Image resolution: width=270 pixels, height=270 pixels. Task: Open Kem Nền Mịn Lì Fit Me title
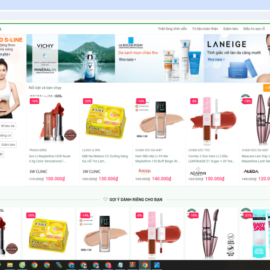click(158, 159)
